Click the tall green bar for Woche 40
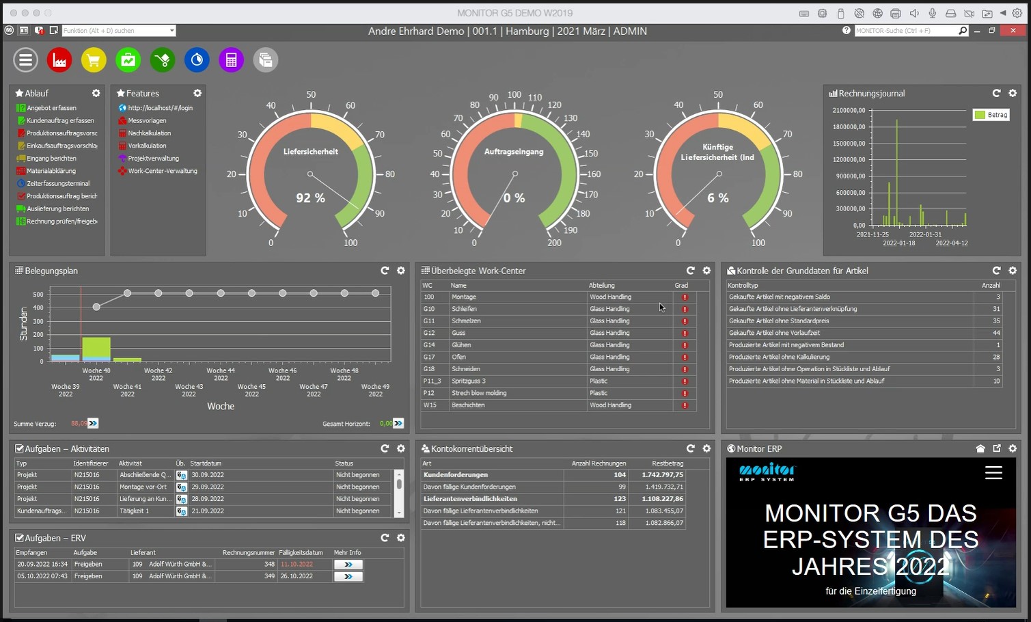Image resolution: width=1031 pixels, height=622 pixels. [96, 347]
